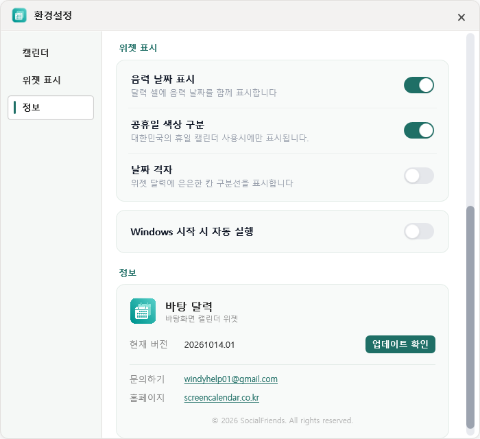The height and width of the screenshot is (439, 480).
Task: Click the calendar app icon in title bar
Action: coord(19,15)
